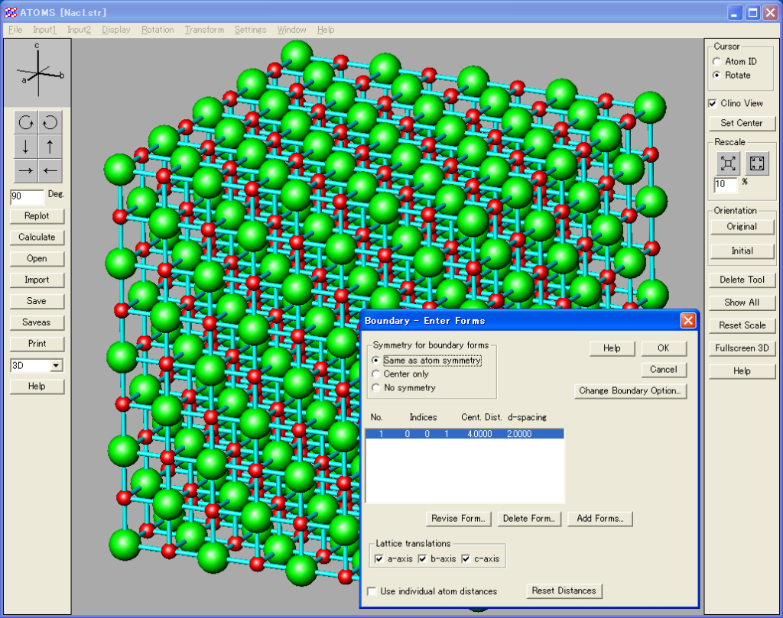Uncheck the Clino View checkbox
This screenshot has height=618, width=783.
[713, 104]
